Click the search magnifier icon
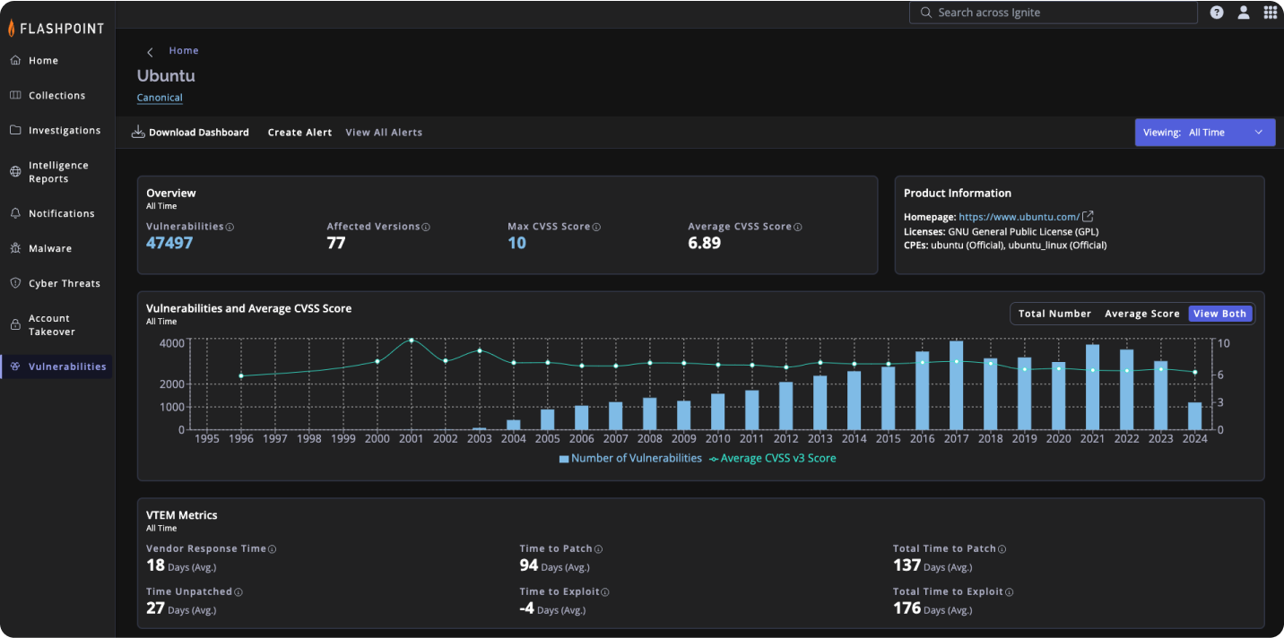The width and height of the screenshot is (1284, 638). pos(926,13)
